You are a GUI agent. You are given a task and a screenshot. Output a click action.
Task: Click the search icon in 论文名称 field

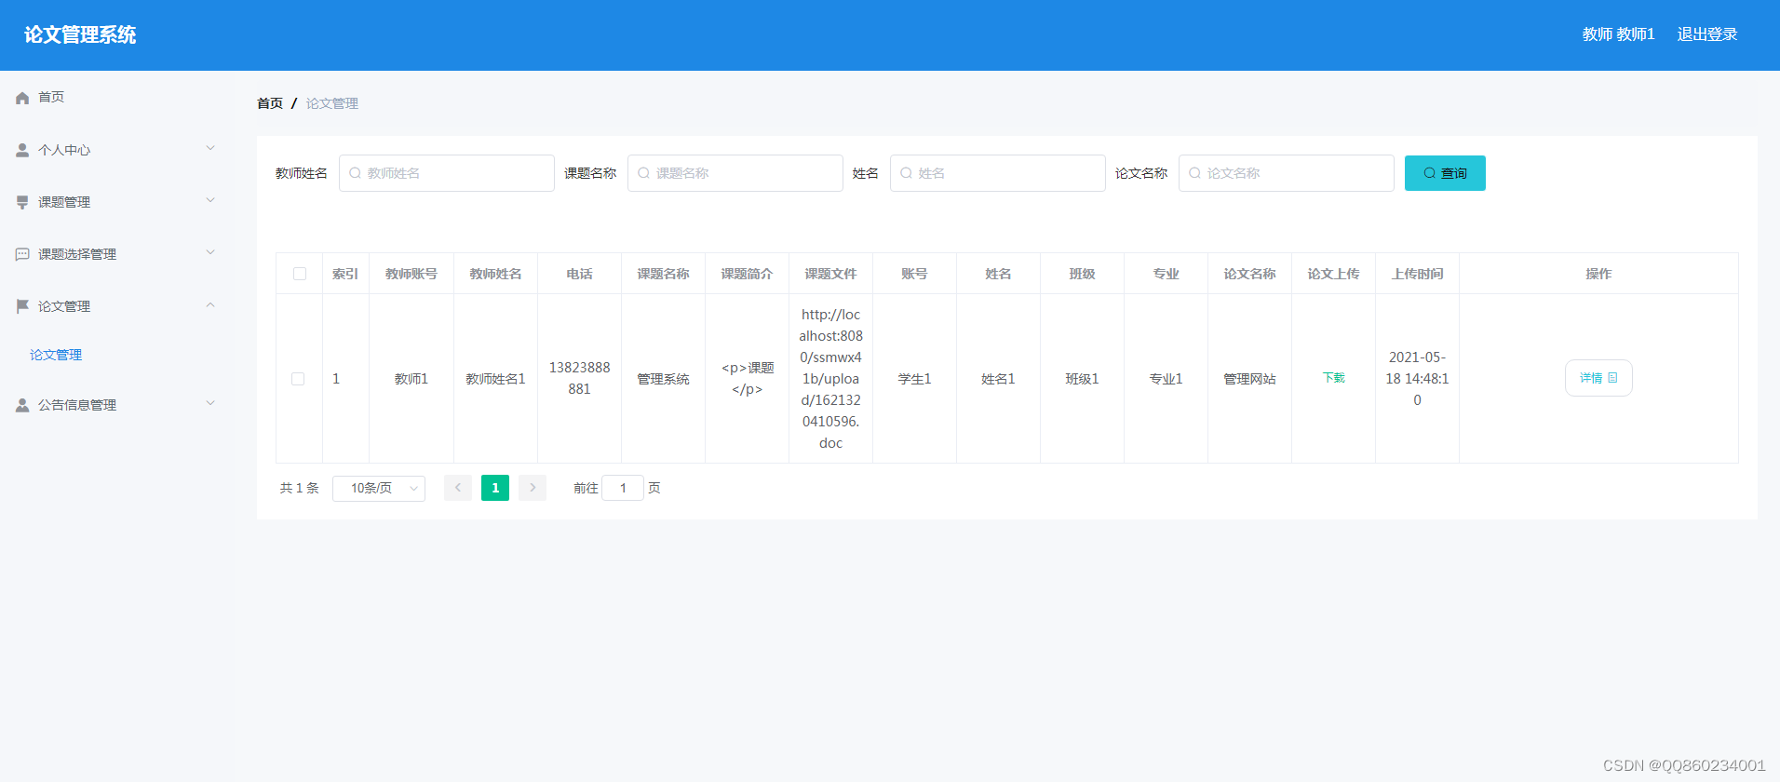click(1194, 173)
